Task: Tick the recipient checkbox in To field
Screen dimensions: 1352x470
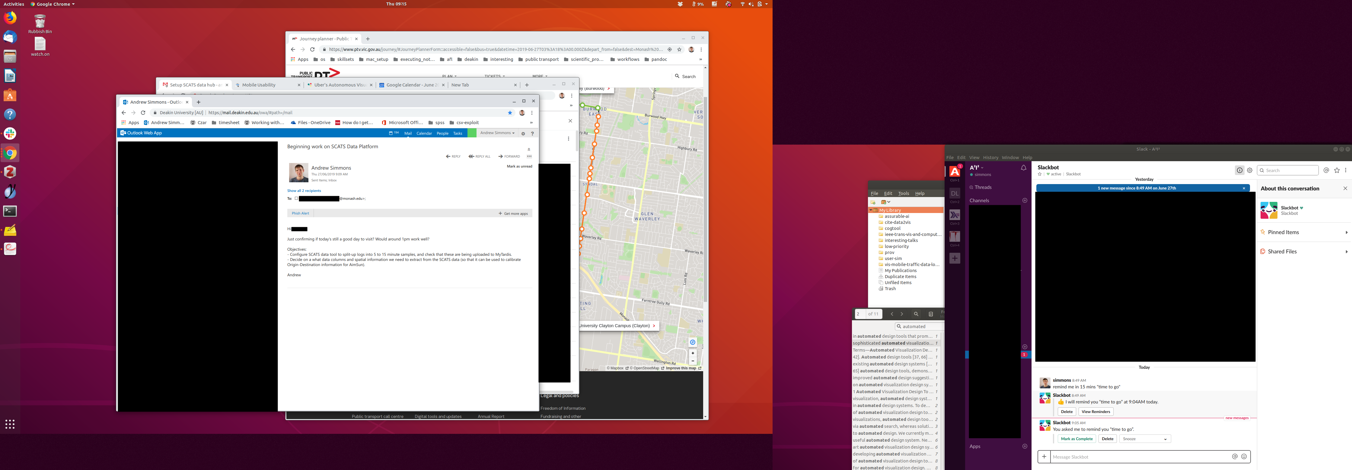Action: [297, 199]
